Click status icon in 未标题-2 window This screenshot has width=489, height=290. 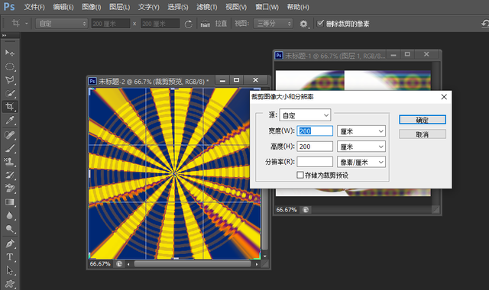119,264
